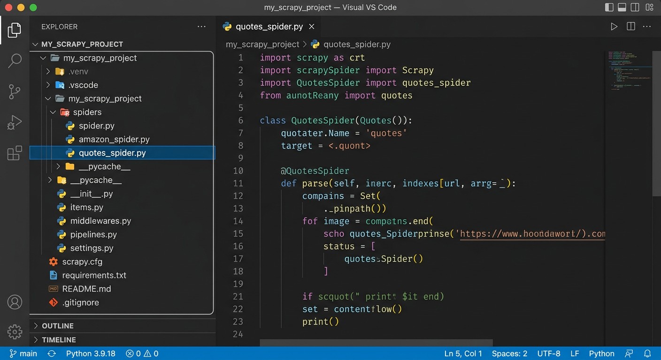
Task: Click the 'print()' line of code
Action: point(320,322)
